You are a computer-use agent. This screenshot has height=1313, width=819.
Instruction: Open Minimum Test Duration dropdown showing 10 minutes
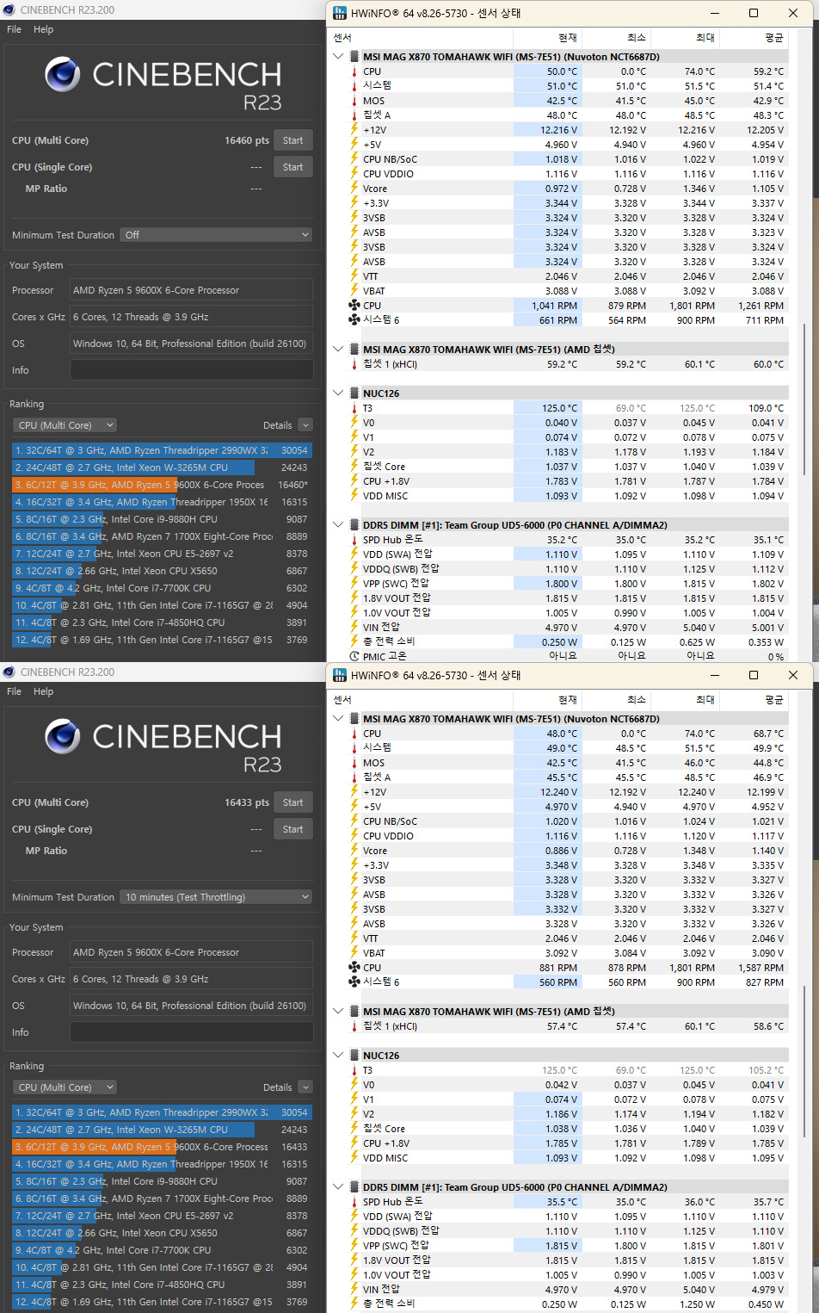pyautogui.click(x=216, y=897)
